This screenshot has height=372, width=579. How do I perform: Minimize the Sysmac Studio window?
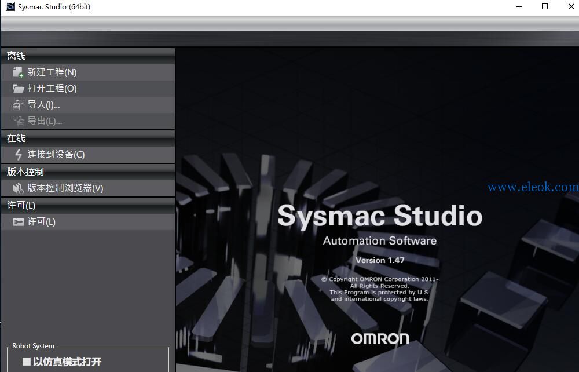coord(519,6)
